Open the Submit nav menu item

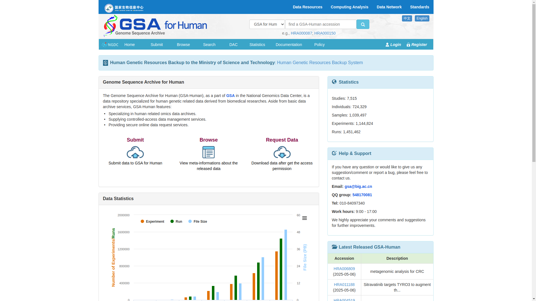point(157,45)
